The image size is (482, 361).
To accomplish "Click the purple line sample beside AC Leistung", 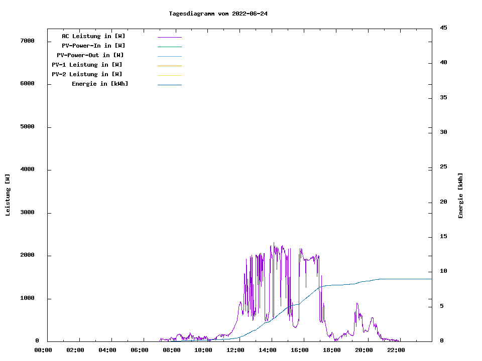I will 169,37.
